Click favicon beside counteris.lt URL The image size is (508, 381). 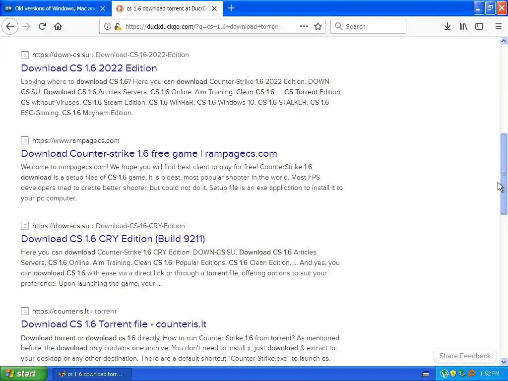25,312
